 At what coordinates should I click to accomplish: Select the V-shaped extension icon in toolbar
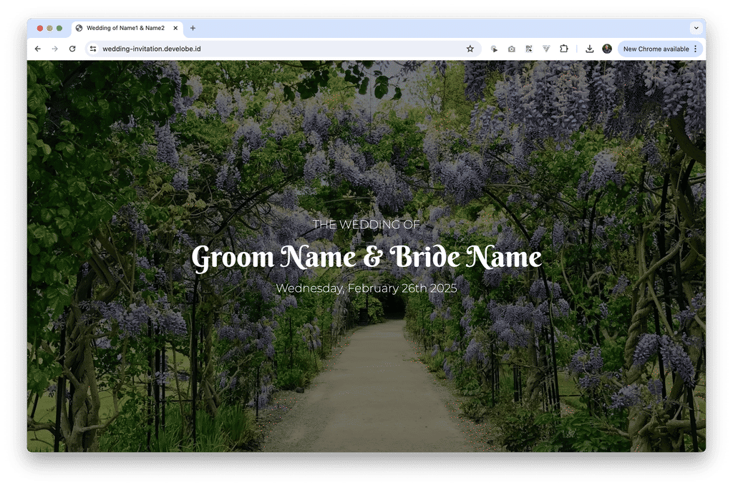(546, 49)
